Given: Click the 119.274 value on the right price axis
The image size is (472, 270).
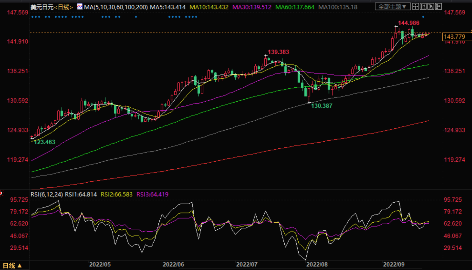Looking at the screenshot, I should click(455, 159).
